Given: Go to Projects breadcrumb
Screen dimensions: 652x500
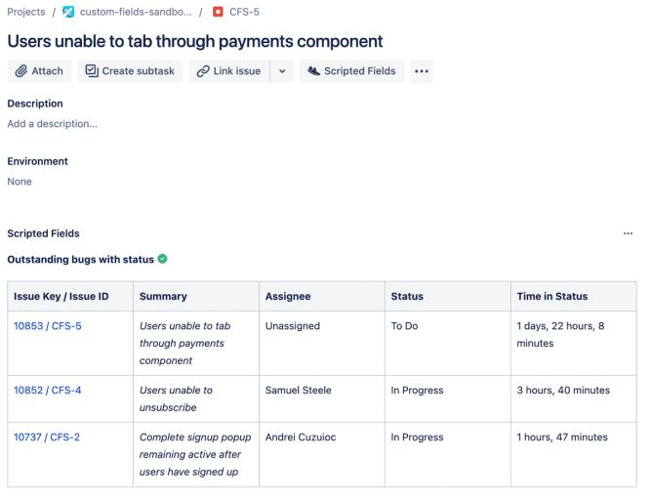Looking at the screenshot, I should coord(26,12).
